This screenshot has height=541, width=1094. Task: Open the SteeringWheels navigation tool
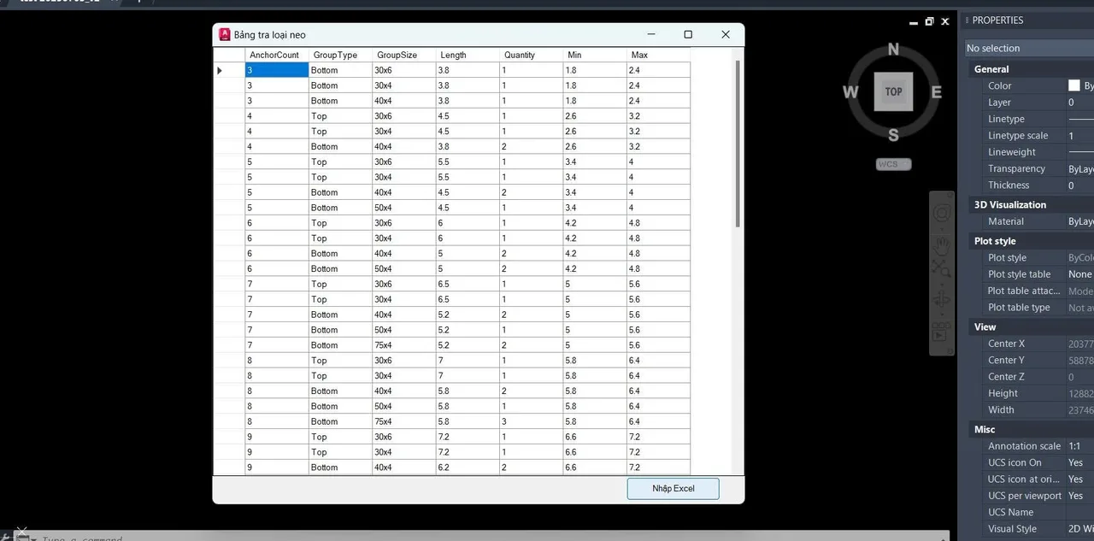(942, 213)
